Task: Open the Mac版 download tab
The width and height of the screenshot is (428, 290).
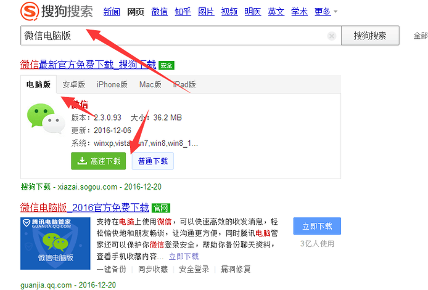Action: (150, 85)
